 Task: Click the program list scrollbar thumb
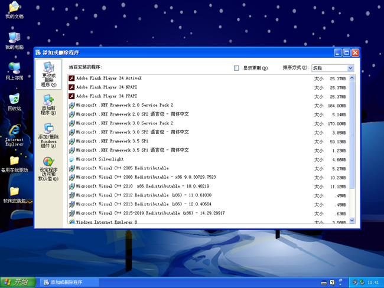[352, 135]
